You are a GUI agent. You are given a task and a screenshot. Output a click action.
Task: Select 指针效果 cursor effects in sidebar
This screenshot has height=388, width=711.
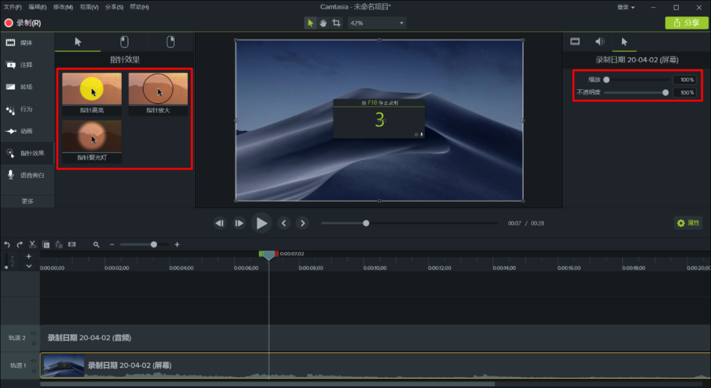pos(27,153)
